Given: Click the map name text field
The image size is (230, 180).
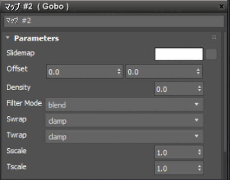Looking at the screenshot, I should point(114,21).
